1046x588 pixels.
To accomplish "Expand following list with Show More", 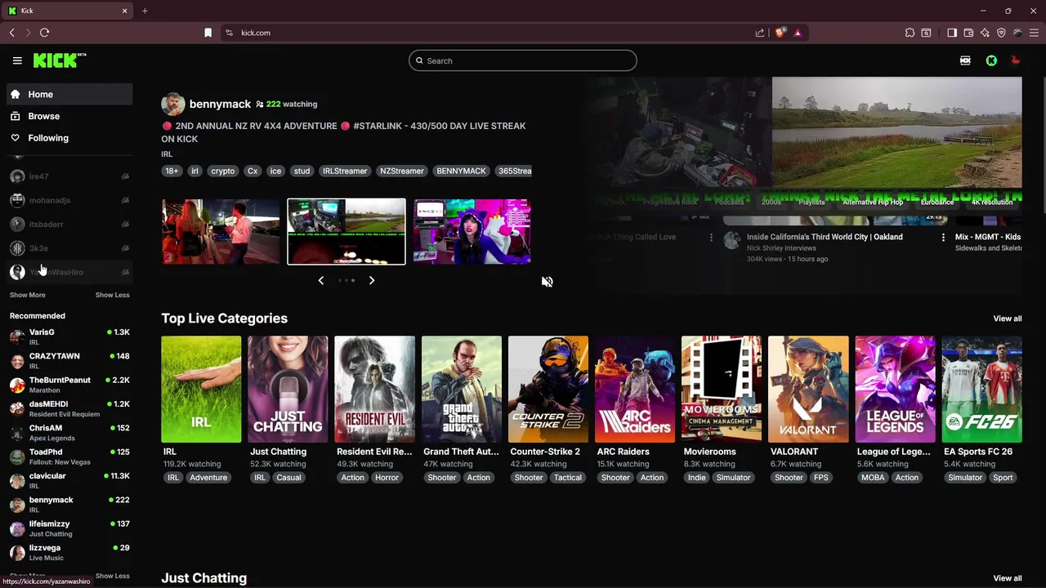I will tap(27, 295).
